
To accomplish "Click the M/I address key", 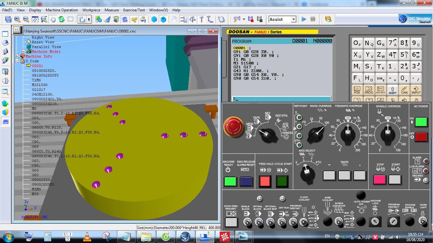I will pos(357,66).
